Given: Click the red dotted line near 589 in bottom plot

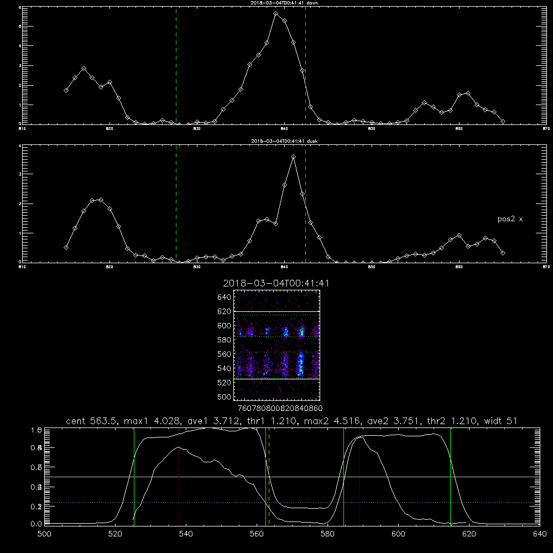Looking at the screenshot, I should (360, 476).
